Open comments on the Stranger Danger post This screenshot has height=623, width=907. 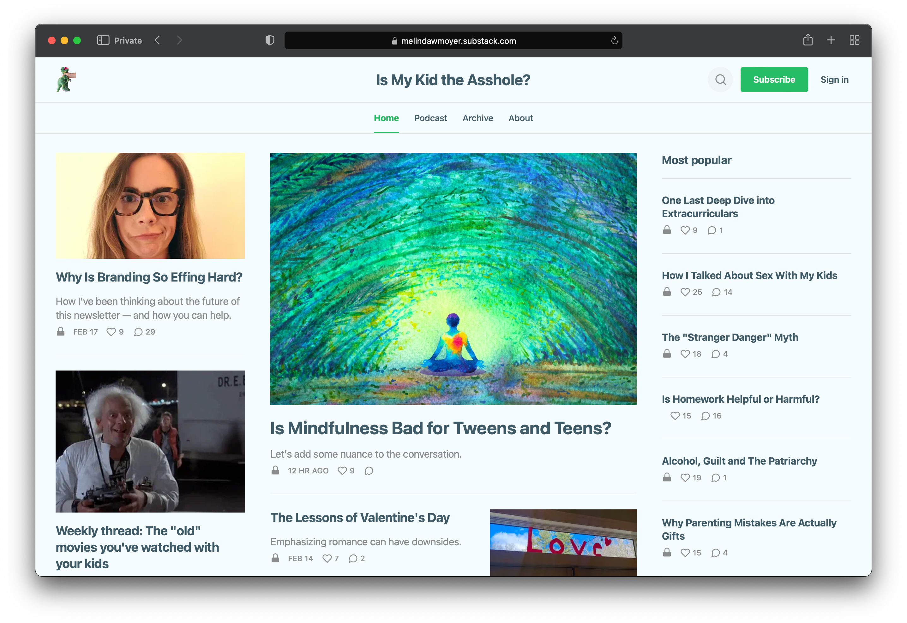[x=719, y=354]
